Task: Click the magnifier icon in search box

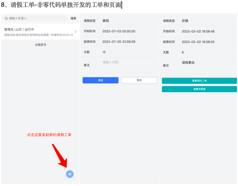Action: [x=6, y=18]
